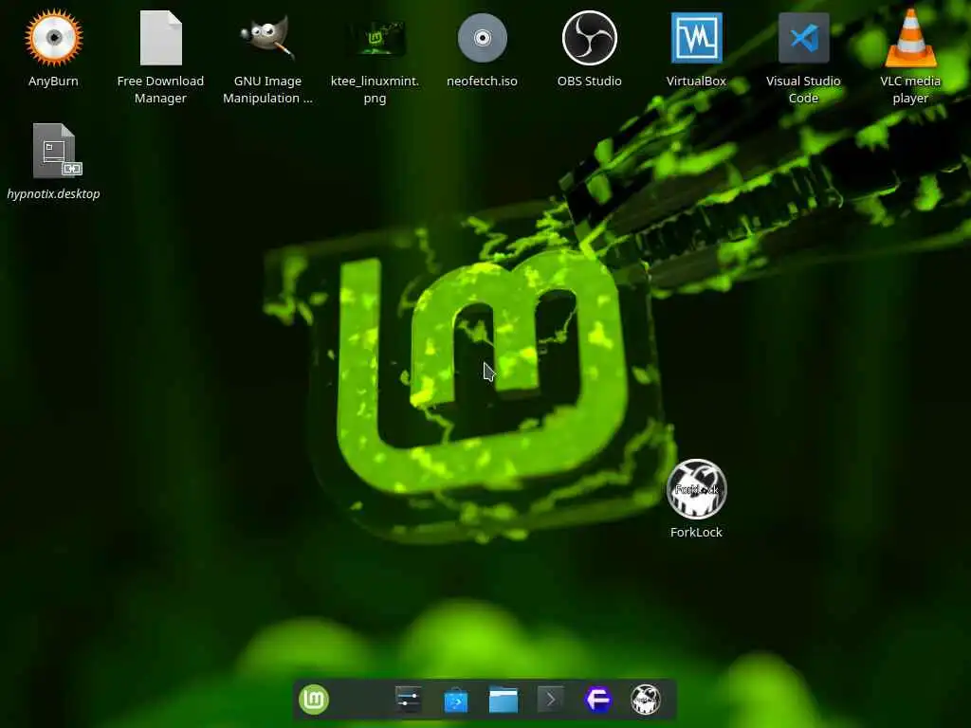The width and height of the screenshot is (971, 728).
Task: Select the ktee_linuxmint.png file thumbnail
Action: click(x=376, y=38)
